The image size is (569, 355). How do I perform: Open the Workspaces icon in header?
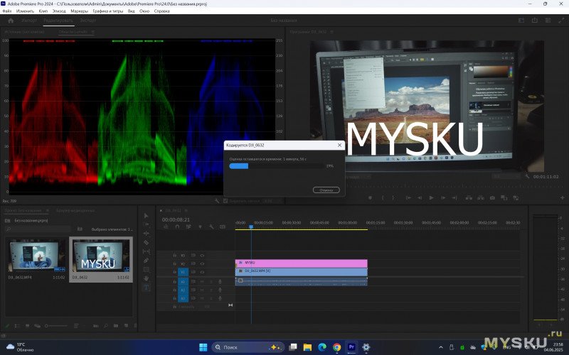521,21
